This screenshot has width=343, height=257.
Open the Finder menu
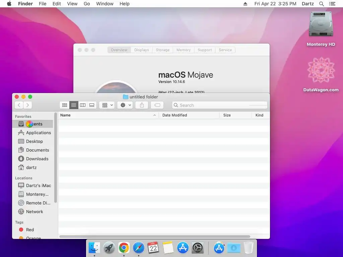pyautogui.click(x=25, y=4)
